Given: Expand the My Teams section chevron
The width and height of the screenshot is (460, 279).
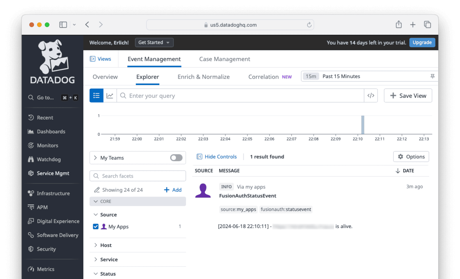Looking at the screenshot, I should pyautogui.click(x=95, y=158).
